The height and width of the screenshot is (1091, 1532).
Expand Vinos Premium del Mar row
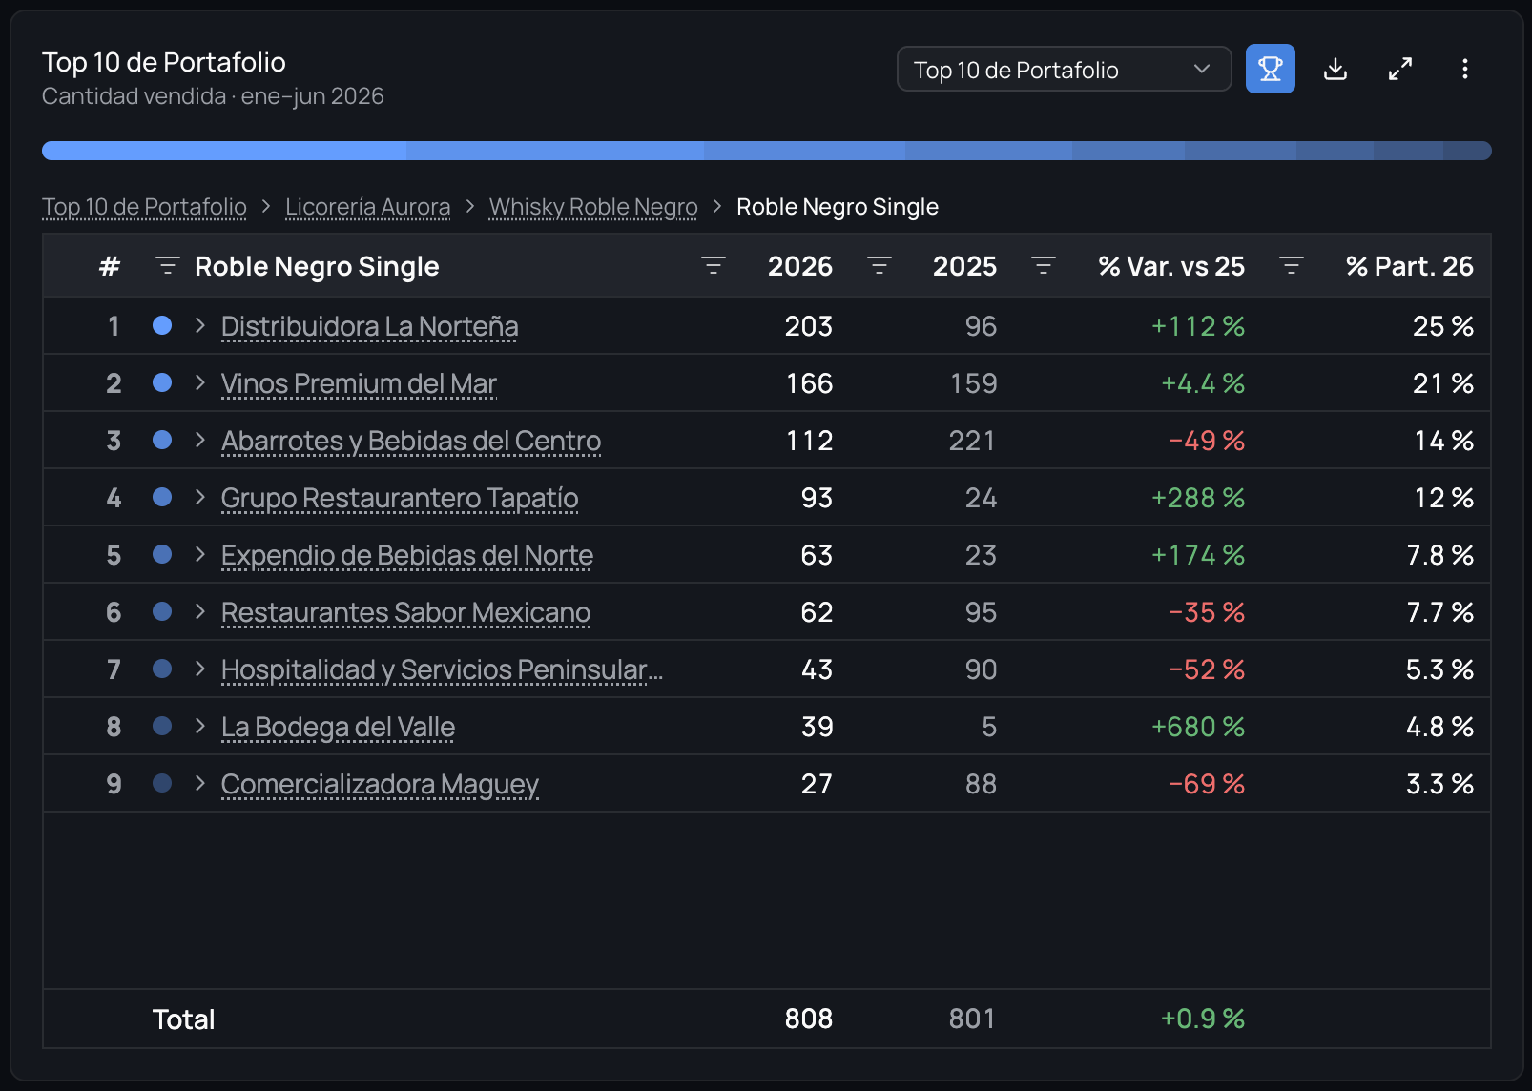tap(199, 382)
